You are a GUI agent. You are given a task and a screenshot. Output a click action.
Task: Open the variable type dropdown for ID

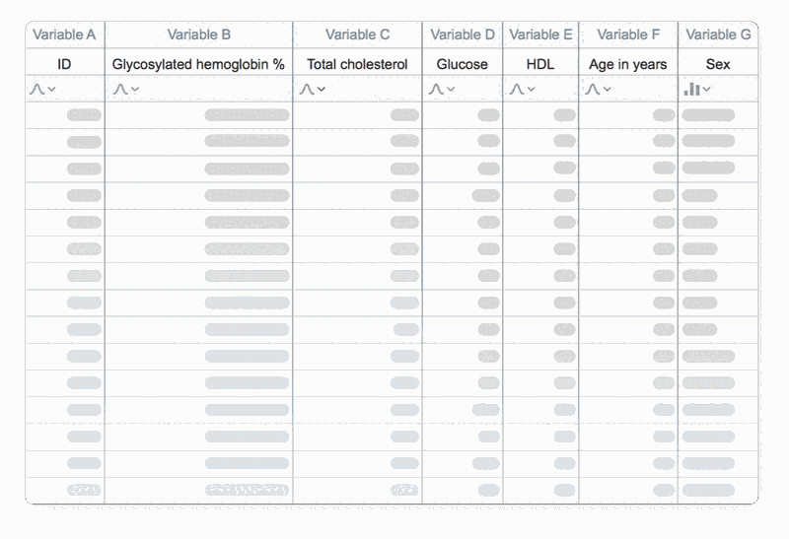(x=51, y=89)
